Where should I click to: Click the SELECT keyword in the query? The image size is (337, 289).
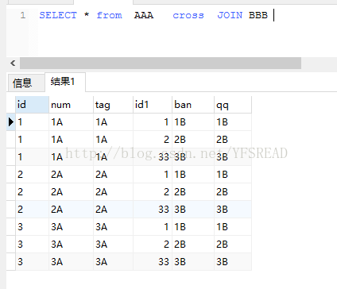[58, 15]
